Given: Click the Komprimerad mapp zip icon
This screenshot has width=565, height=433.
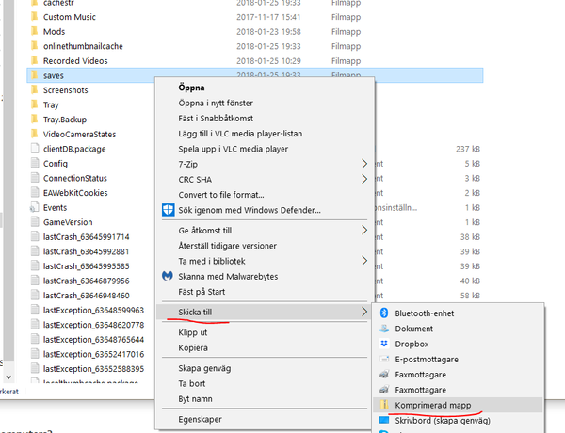Looking at the screenshot, I should point(384,405).
